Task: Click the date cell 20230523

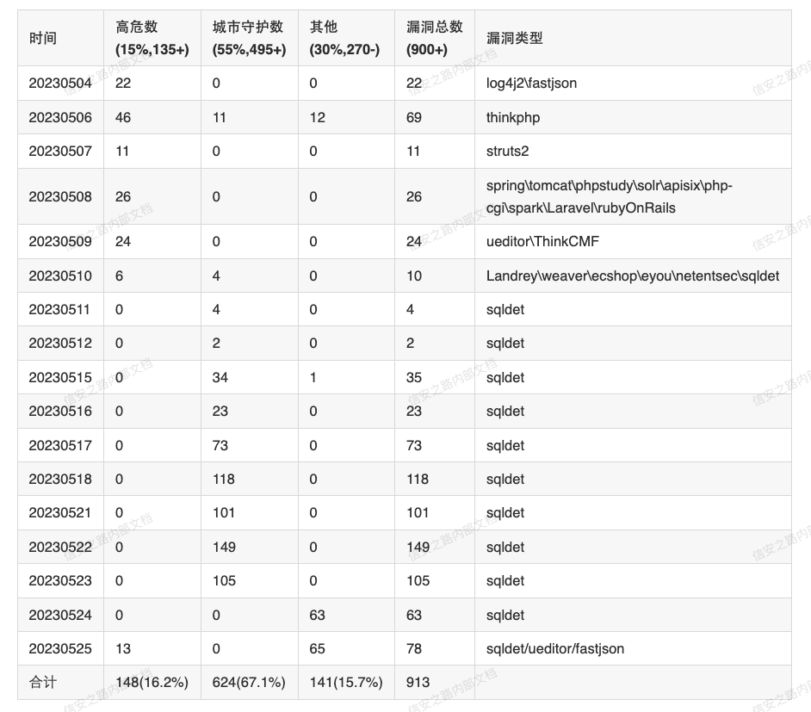Action: [x=60, y=580]
